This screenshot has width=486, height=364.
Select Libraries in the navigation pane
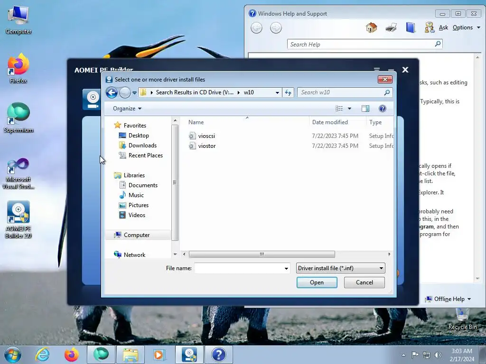click(134, 175)
